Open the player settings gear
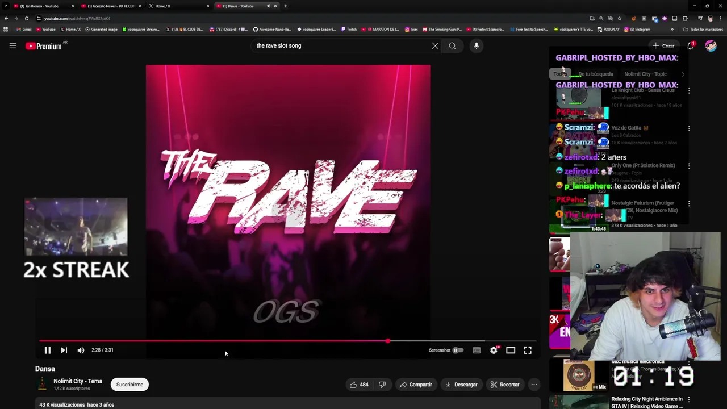727x409 pixels. pyautogui.click(x=494, y=350)
